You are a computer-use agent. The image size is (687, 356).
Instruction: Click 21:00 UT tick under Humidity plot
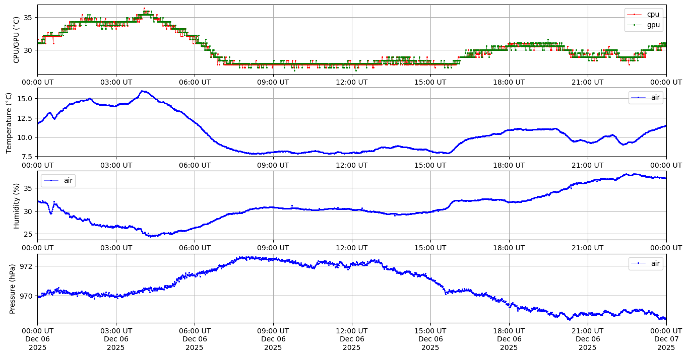[587, 248]
